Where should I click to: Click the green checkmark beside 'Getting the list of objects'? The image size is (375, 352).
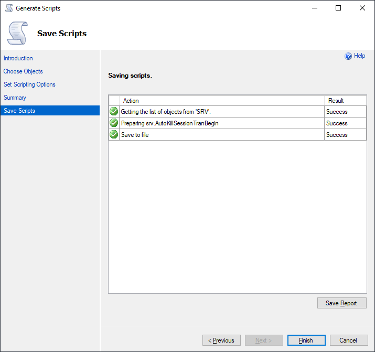(114, 111)
